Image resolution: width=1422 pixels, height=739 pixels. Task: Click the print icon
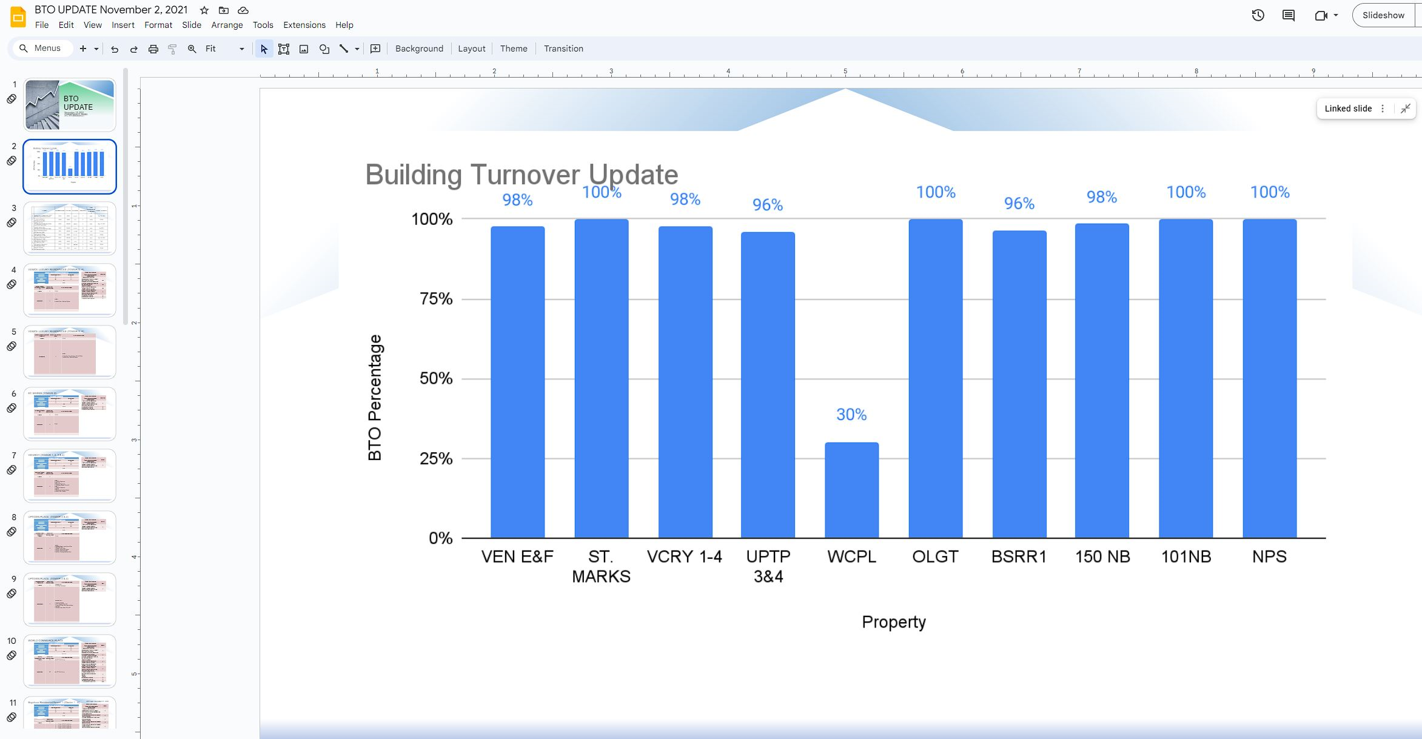(x=153, y=49)
